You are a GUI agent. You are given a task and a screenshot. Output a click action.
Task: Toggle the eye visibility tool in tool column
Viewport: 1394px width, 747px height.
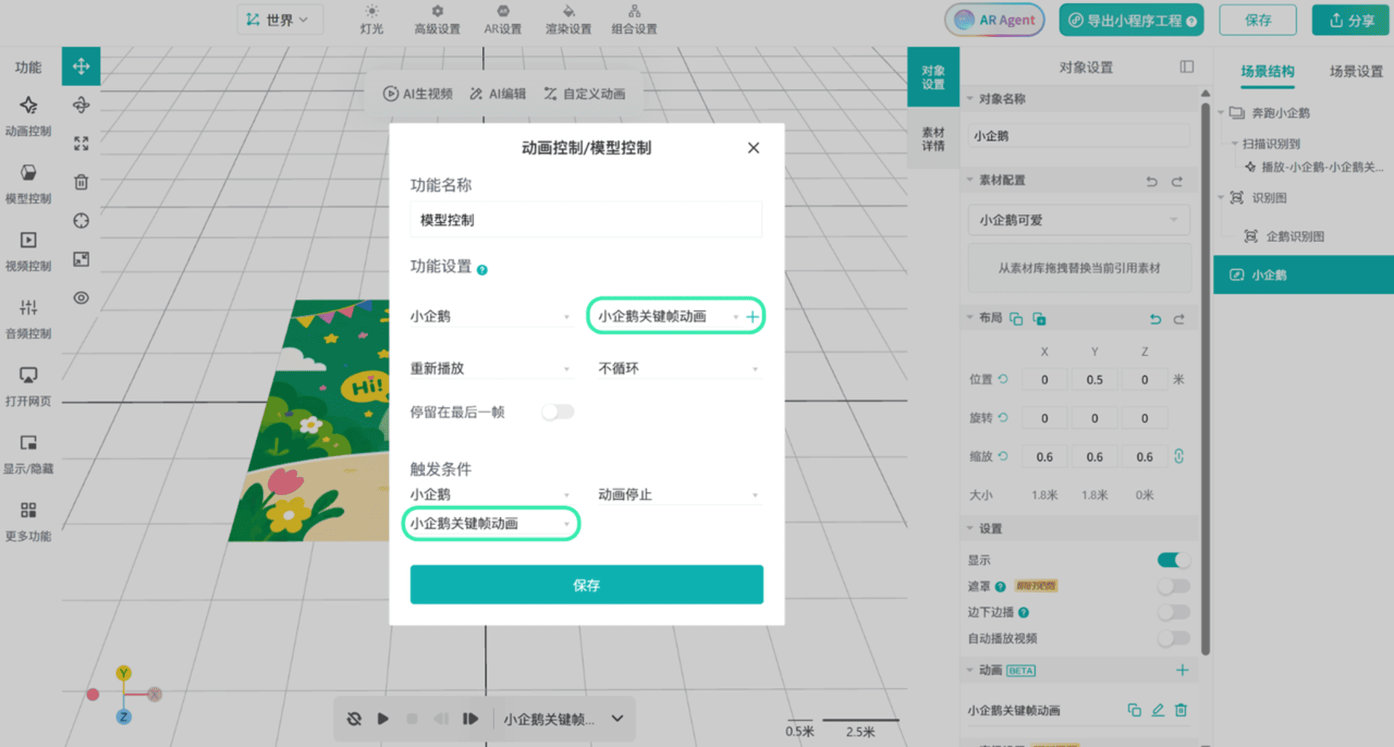tap(81, 298)
